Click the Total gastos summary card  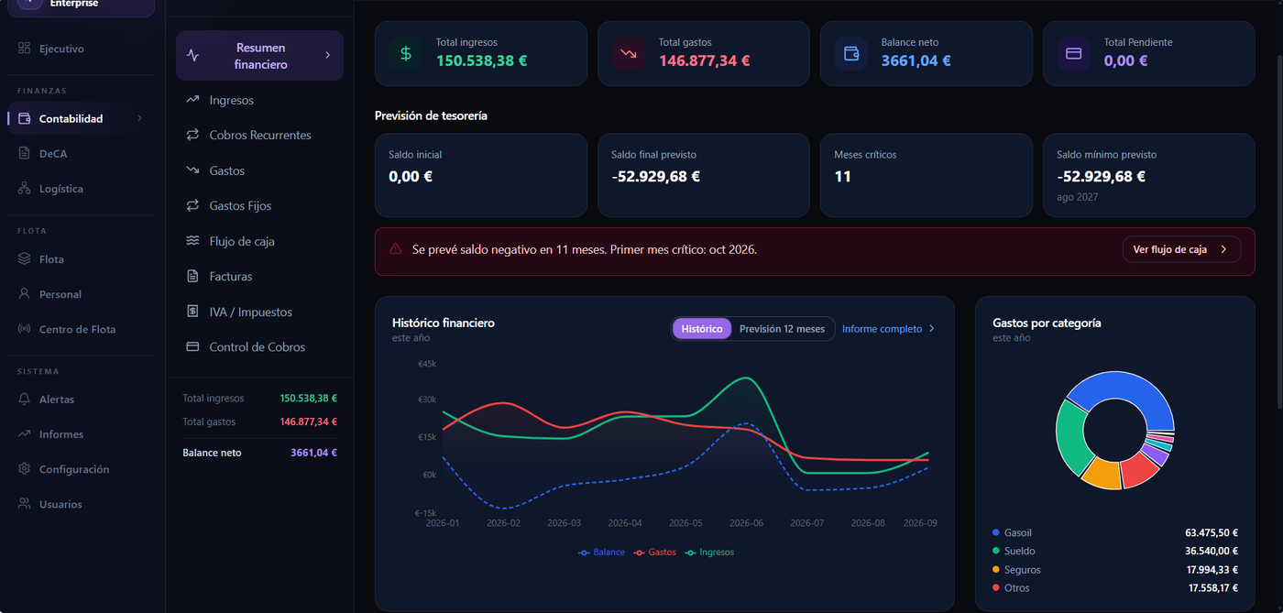(704, 54)
